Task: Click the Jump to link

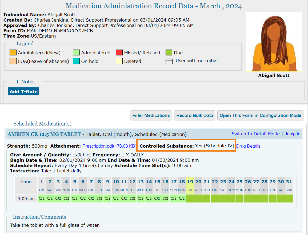Action: [293, 134]
